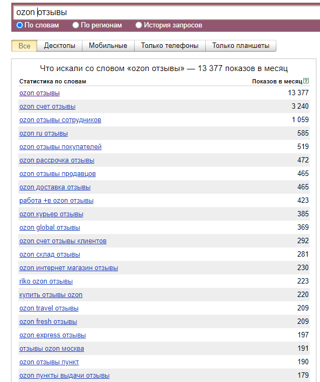Open the отзывы ozon москва link

(x=52, y=349)
